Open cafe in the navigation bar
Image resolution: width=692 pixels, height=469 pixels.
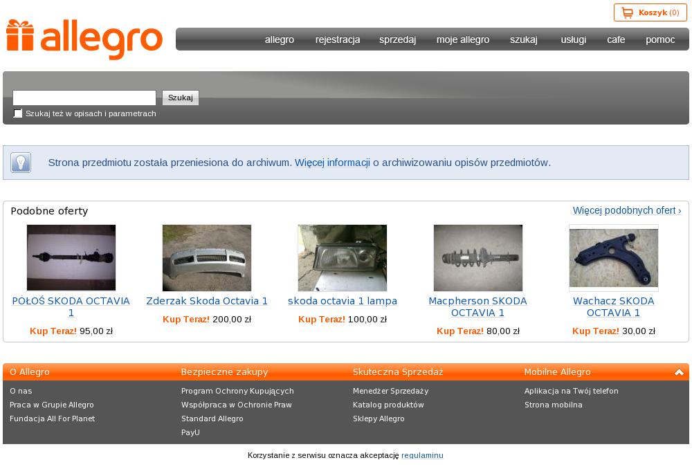point(616,39)
